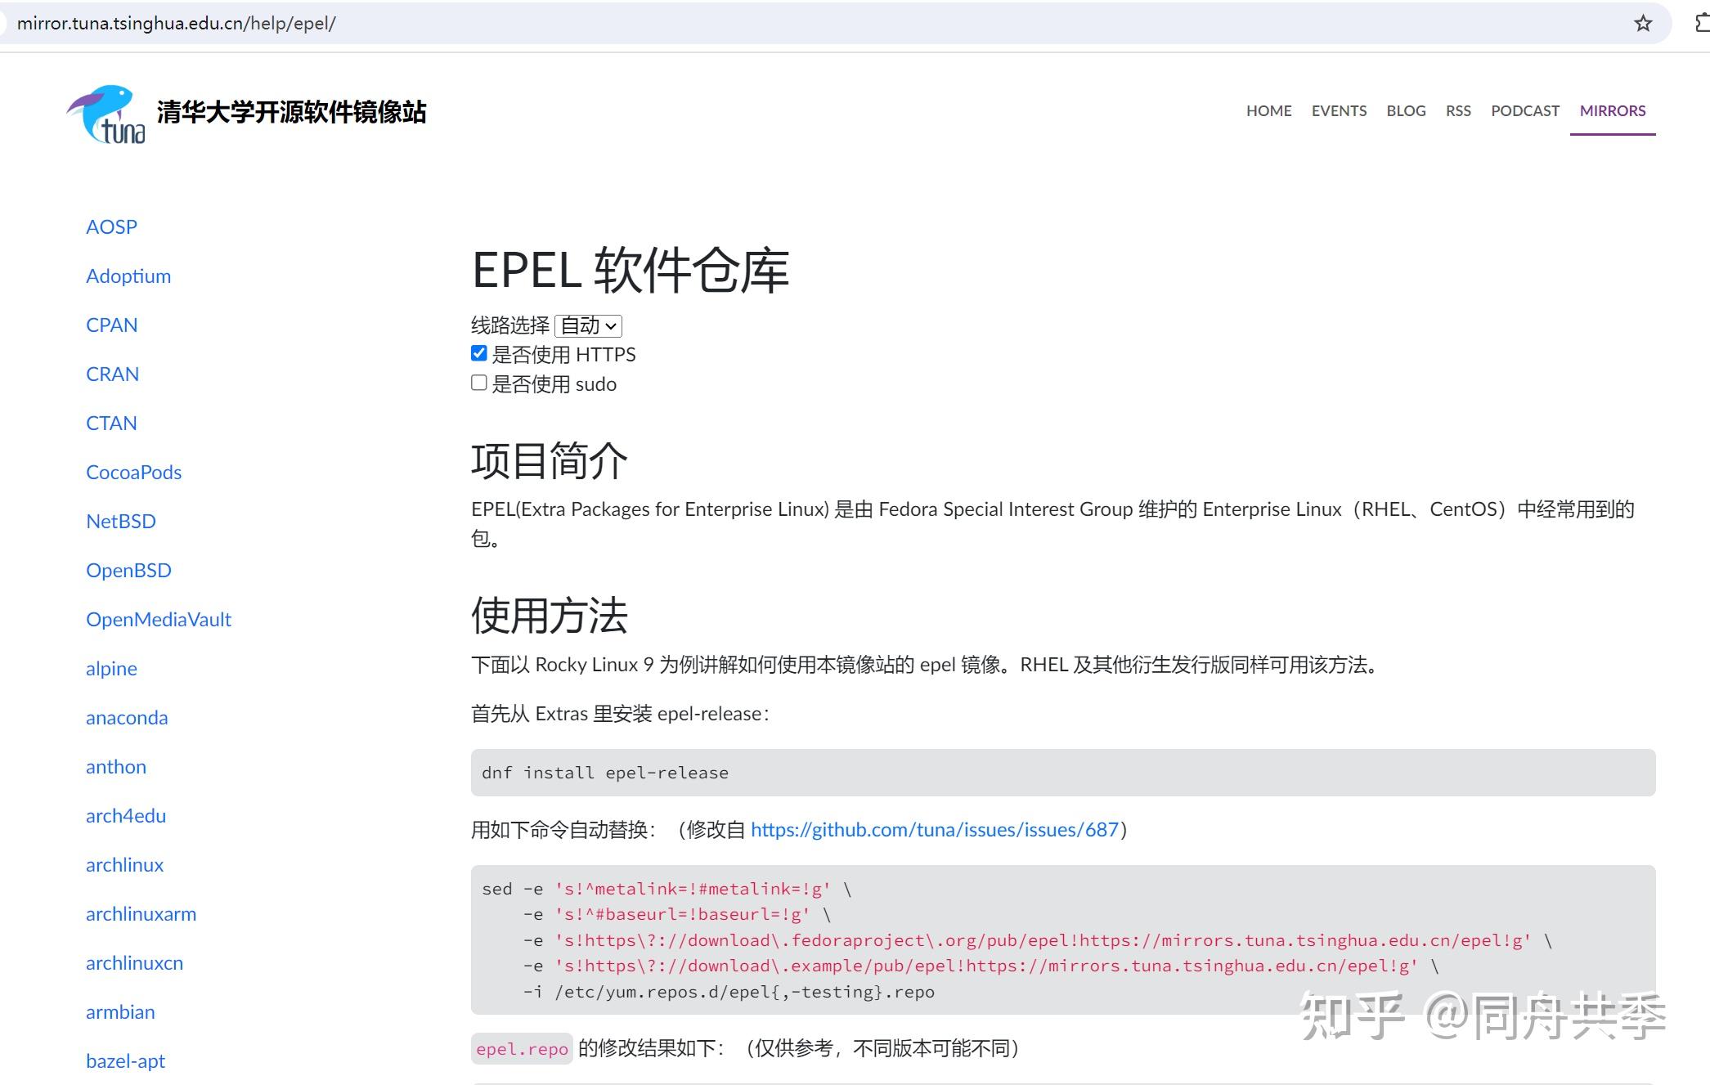Select the MIRRORS navigation item
The width and height of the screenshot is (1710, 1085).
pos(1612,110)
